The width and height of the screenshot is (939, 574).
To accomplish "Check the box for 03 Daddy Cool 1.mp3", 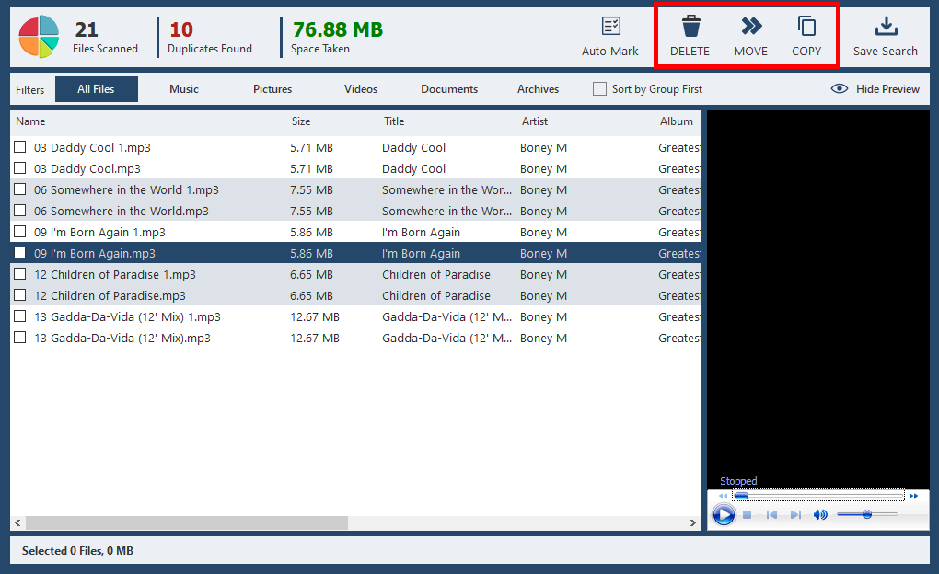I will pyautogui.click(x=19, y=146).
